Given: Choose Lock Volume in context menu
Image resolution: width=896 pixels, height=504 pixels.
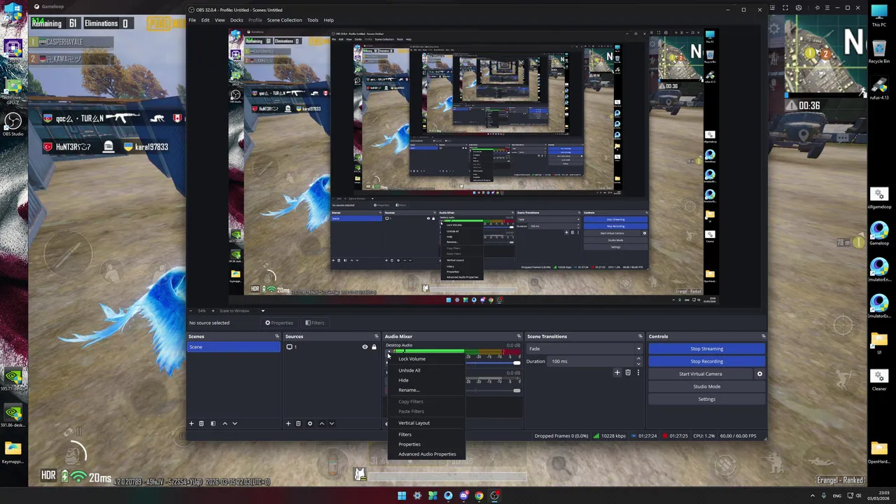Looking at the screenshot, I should click(426, 359).
